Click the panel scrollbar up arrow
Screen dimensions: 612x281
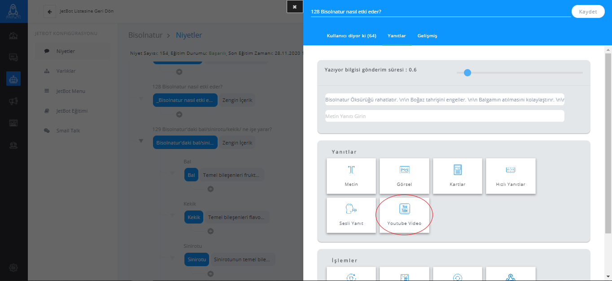pos(608,49)
